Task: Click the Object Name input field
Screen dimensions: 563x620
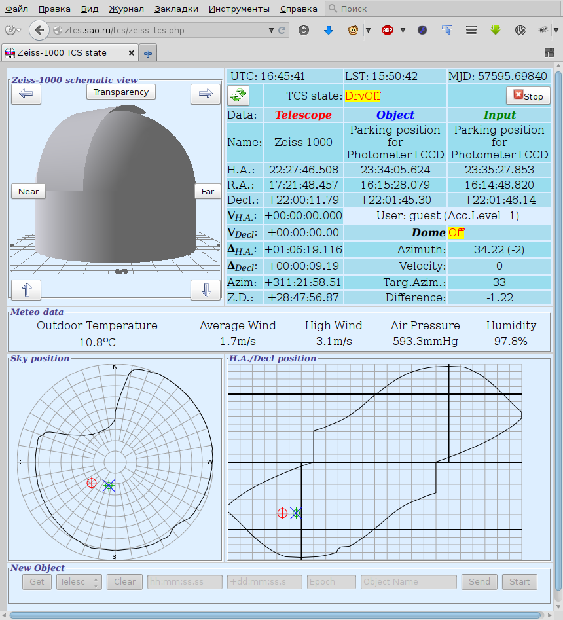Action: pos(409,581)
